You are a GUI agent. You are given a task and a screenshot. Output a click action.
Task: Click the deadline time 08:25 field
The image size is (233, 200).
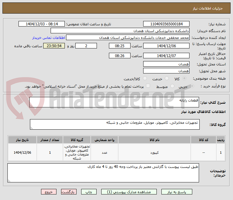(120, 46)
